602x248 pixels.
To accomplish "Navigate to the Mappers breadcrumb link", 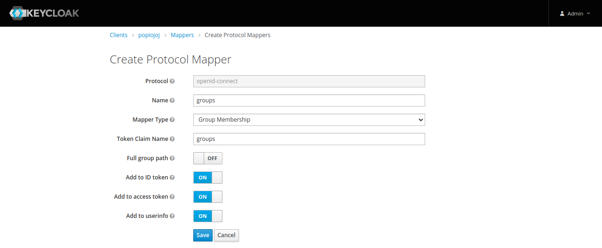I will click(x=182, y=35).
